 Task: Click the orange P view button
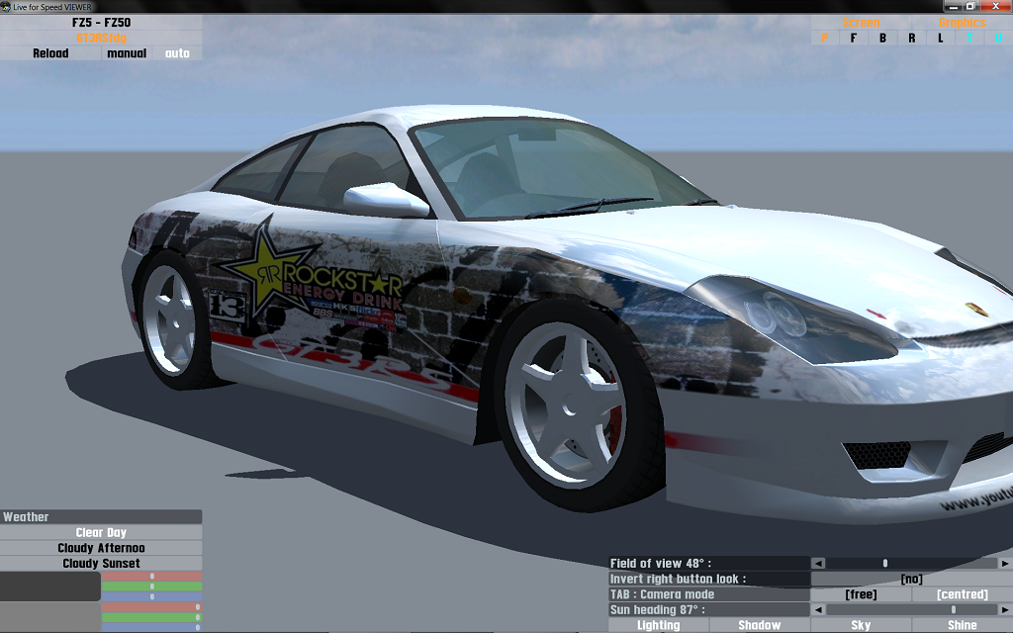[825, 39]
